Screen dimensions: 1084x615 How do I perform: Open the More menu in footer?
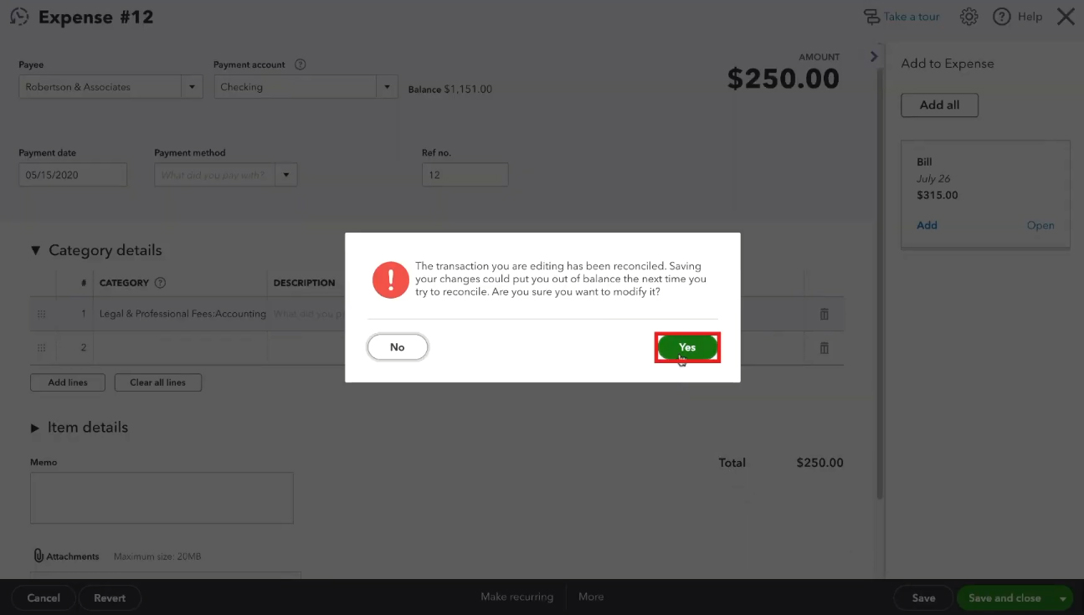pos(591,597)
